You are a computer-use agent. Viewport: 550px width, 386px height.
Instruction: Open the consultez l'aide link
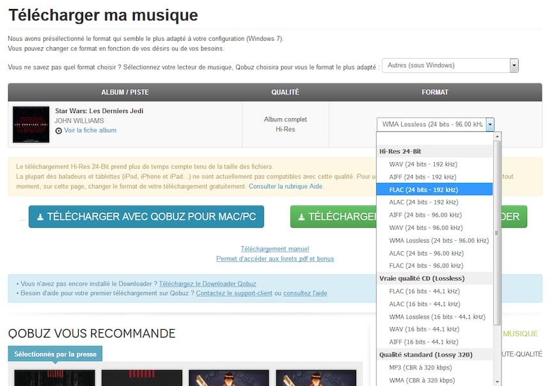(x=305, y=293)
